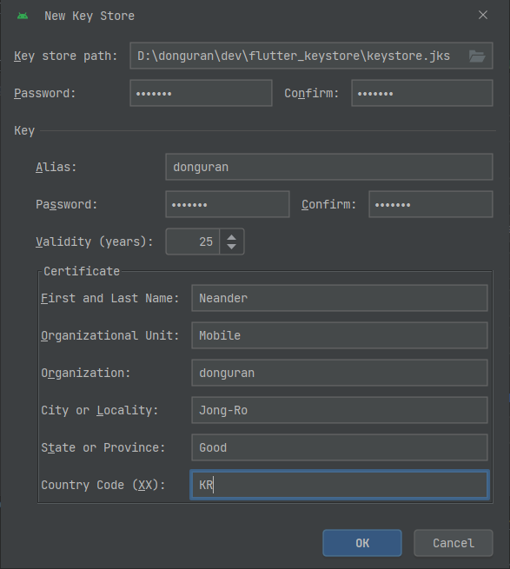Focus the Key store path field
Screen dimensions: 510x569
(311, 56)
